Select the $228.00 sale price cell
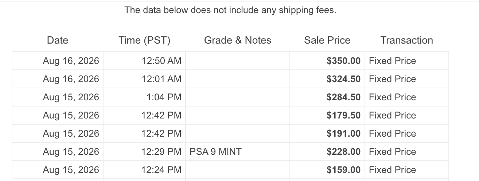 pos(327,152)
